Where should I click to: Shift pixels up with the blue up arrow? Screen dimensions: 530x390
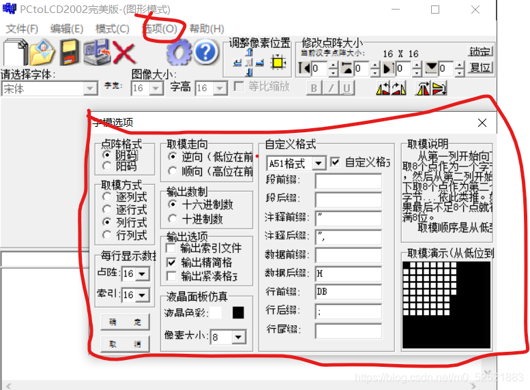click(250, 52)
